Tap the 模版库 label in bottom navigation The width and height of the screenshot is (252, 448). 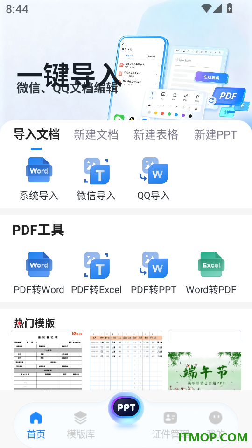81,434
